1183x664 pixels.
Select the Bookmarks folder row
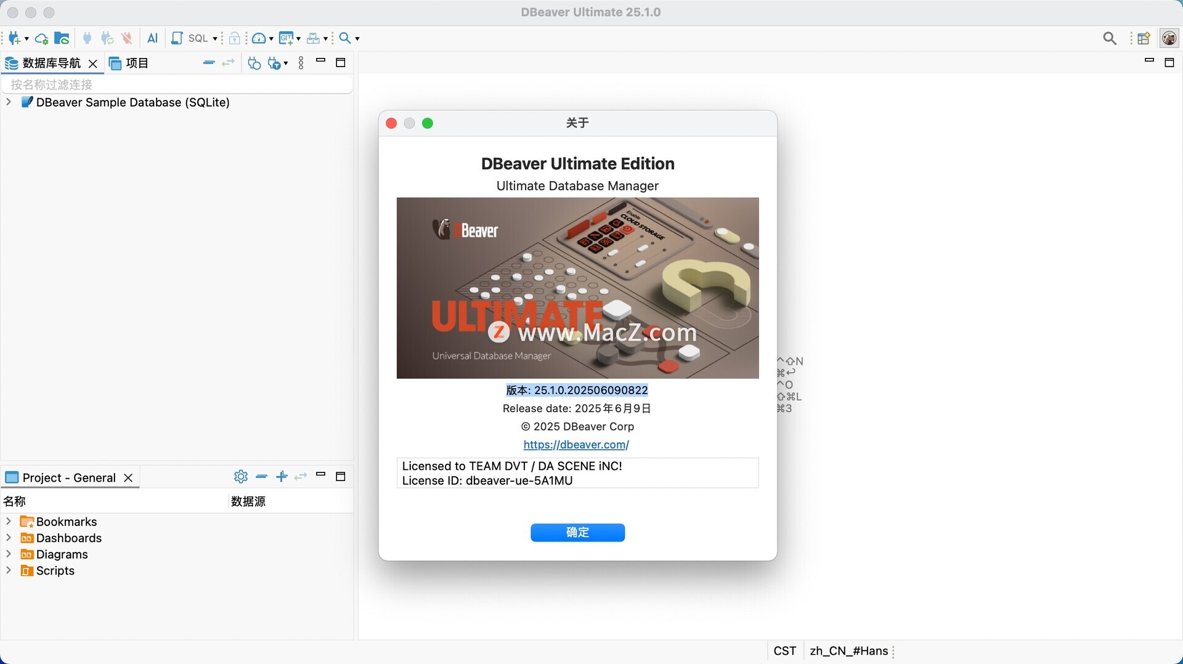[59, 522]
